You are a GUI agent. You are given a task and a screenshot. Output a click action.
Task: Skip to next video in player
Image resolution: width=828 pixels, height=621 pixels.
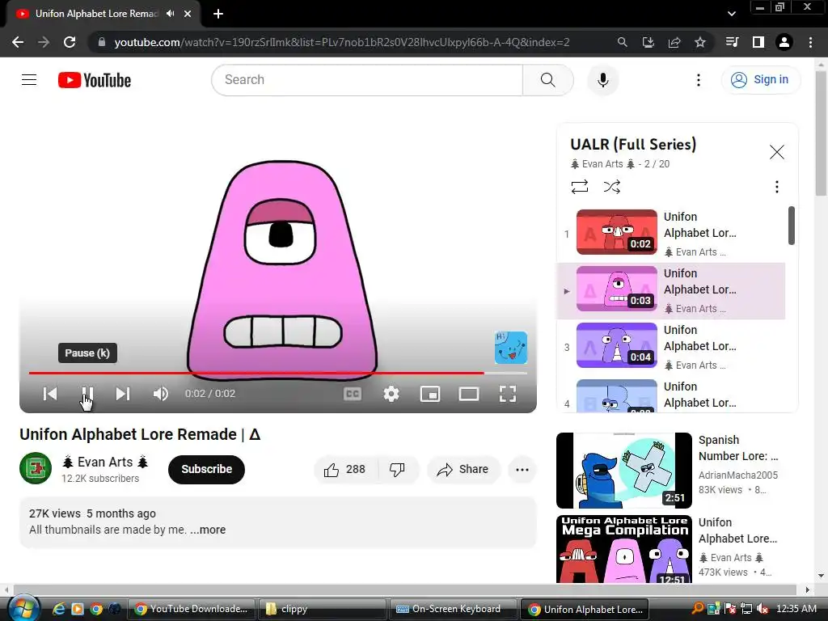click(123, 394)
